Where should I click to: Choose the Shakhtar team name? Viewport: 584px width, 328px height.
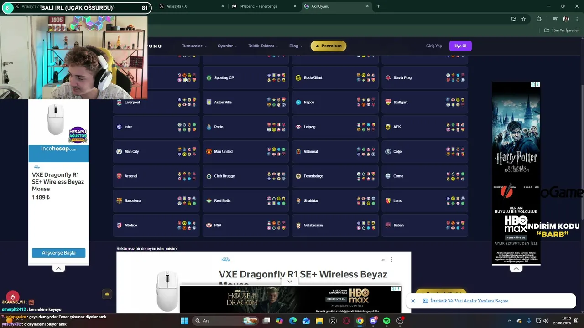(311, 201)
